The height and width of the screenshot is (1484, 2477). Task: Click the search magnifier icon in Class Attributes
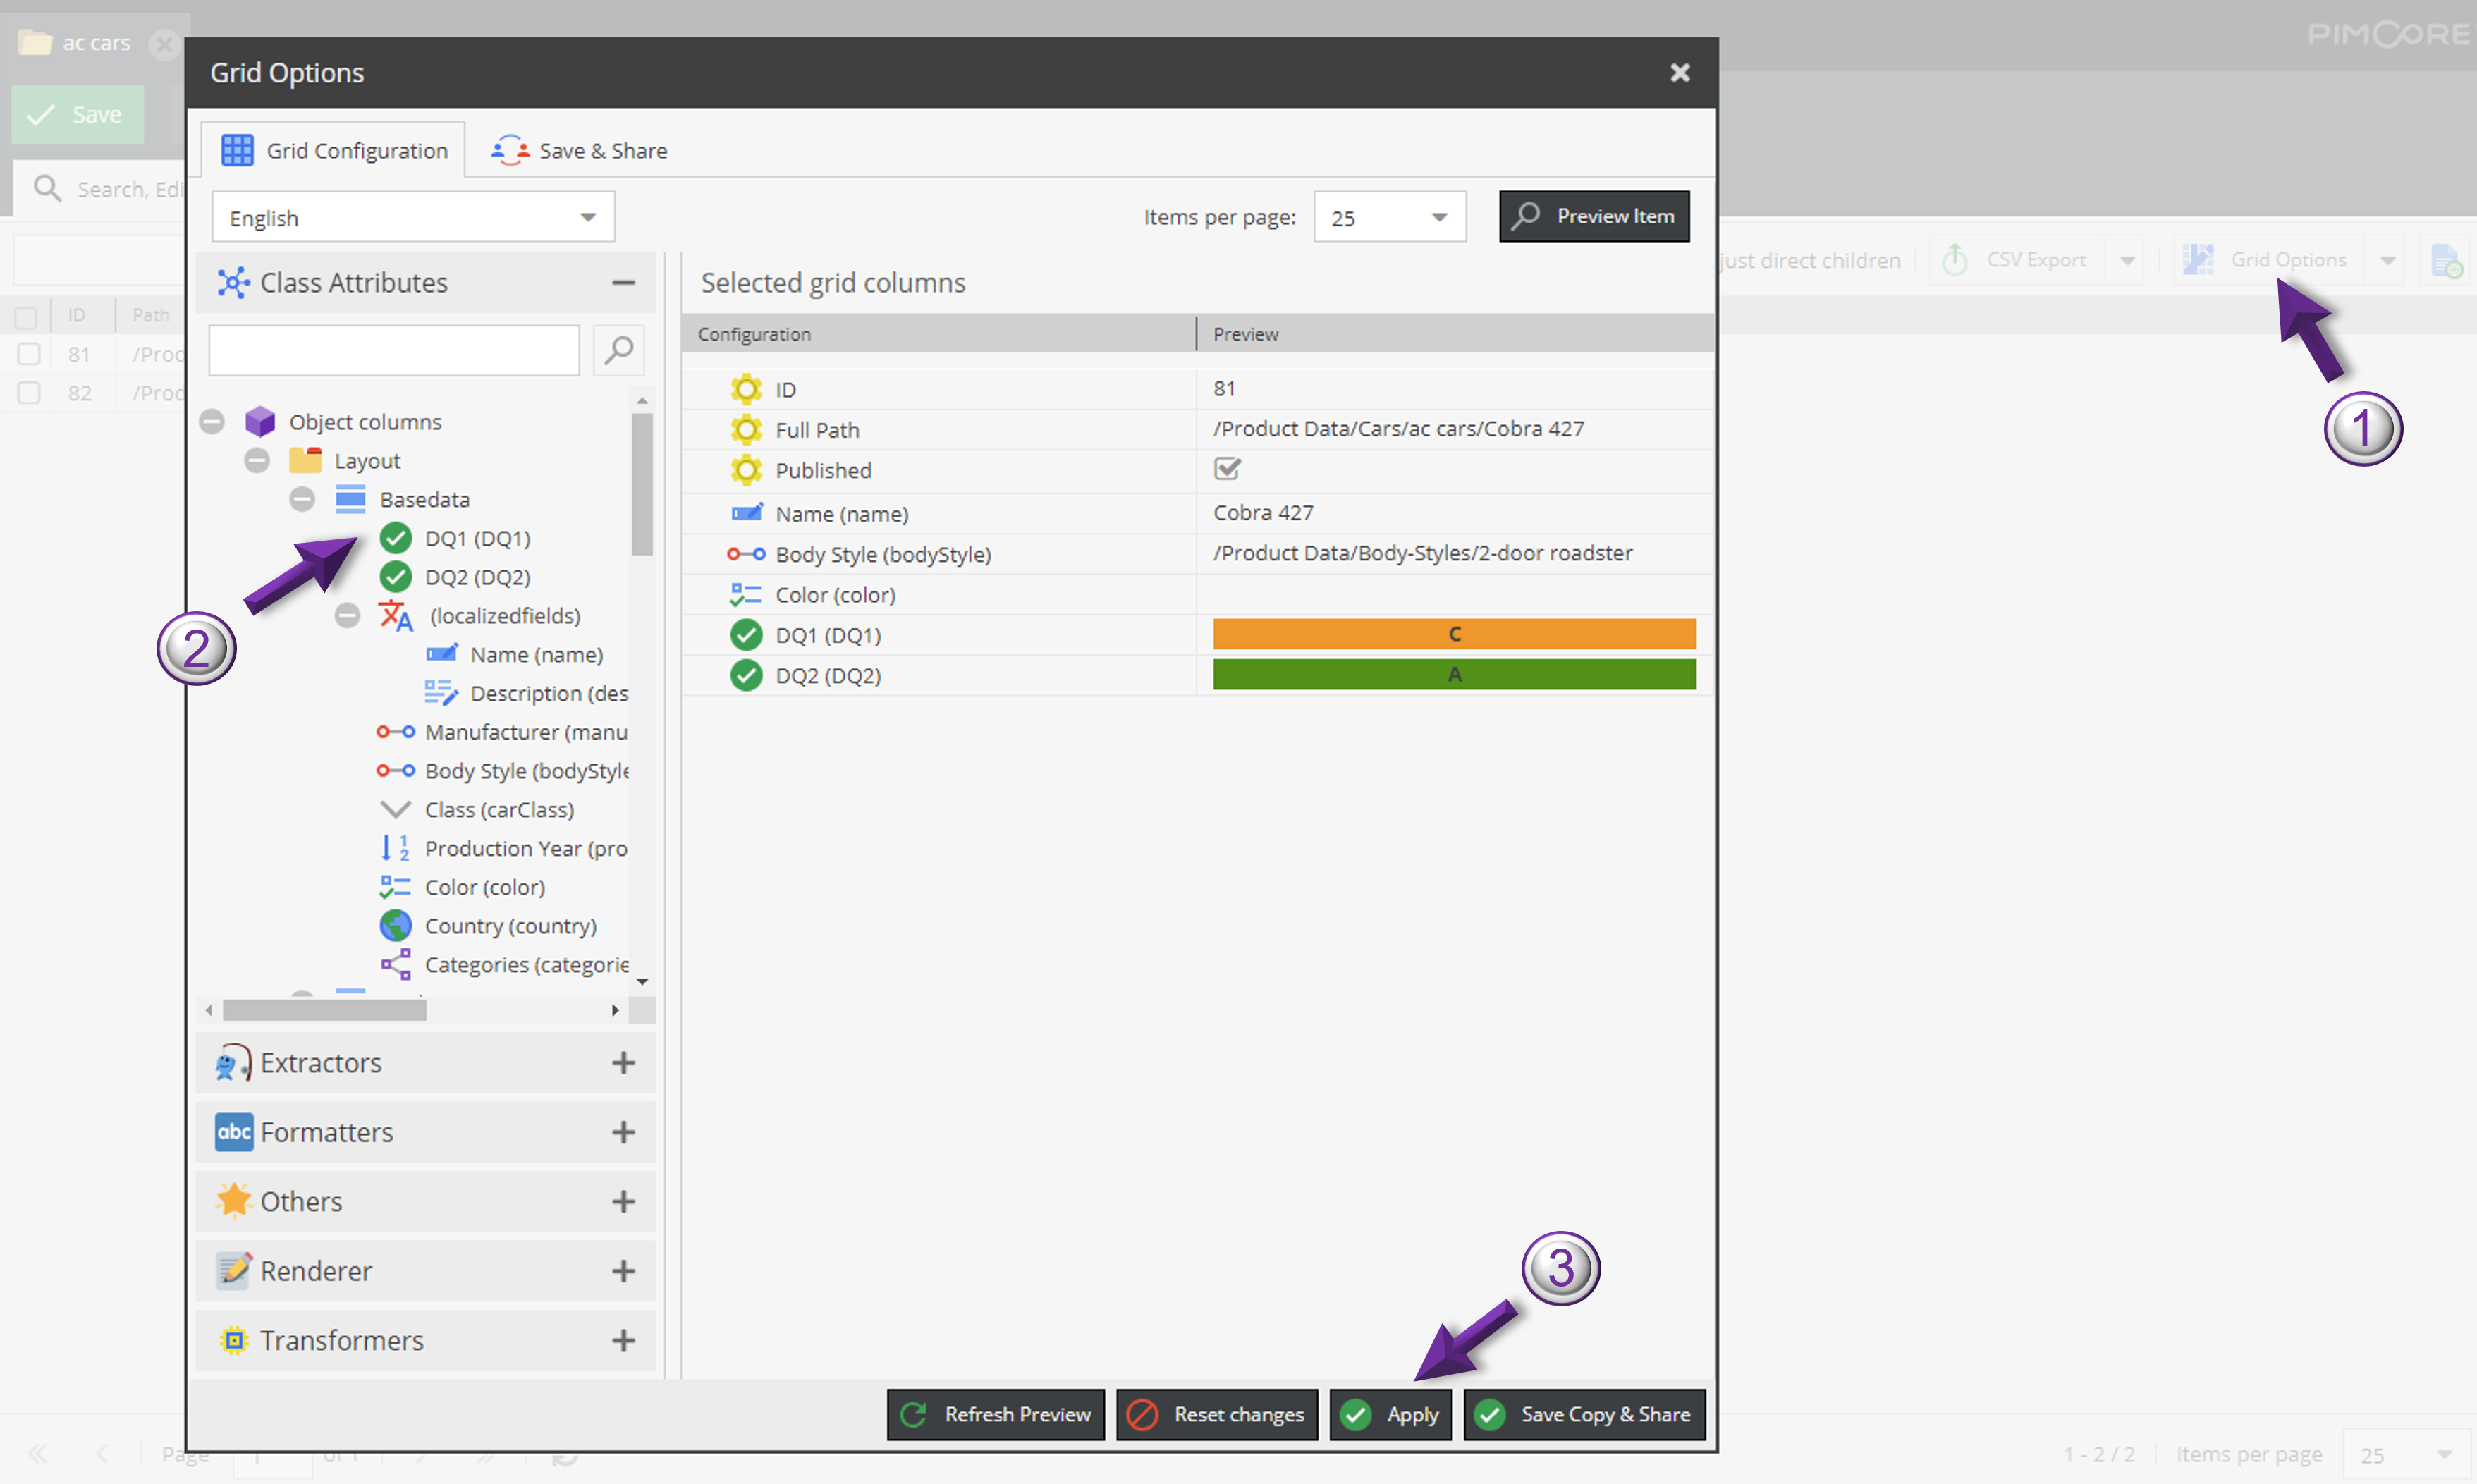pyautogui.click(x=619, y=350)
